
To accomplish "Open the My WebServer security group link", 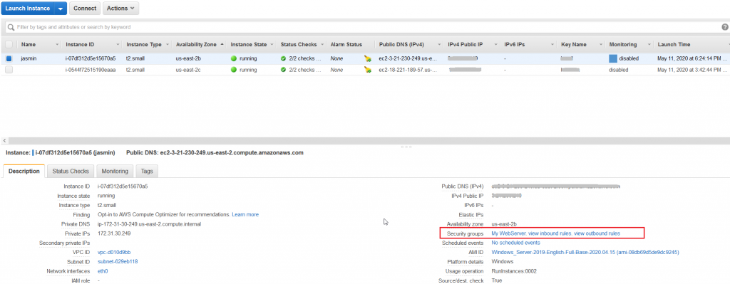I will [509, 233].
